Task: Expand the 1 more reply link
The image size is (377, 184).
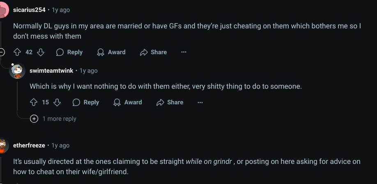Action: click(x=53, y=119)
